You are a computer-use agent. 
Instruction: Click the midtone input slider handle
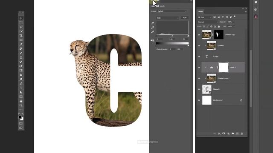point(172,36)
